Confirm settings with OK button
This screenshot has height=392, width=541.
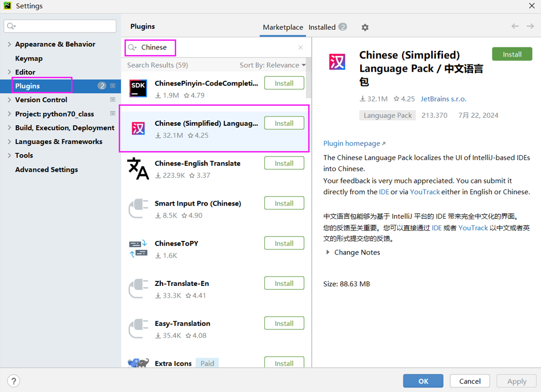(423, 381)
